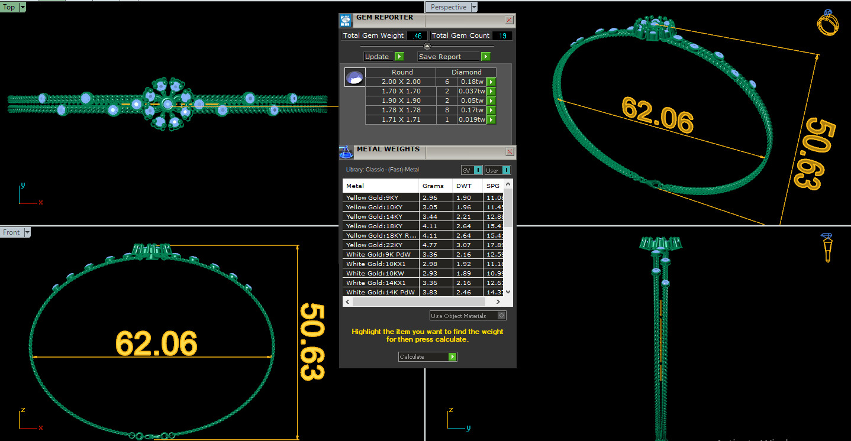Screen dimensions: 851x441
Task: Select the White Gold:14KX1 row
Action: 423,283
